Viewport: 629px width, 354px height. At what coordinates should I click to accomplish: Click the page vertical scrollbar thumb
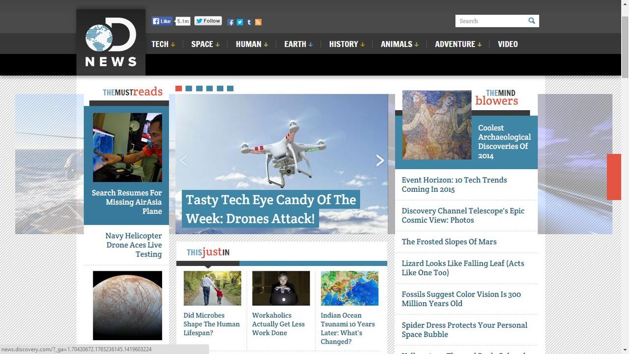point(625,47)
